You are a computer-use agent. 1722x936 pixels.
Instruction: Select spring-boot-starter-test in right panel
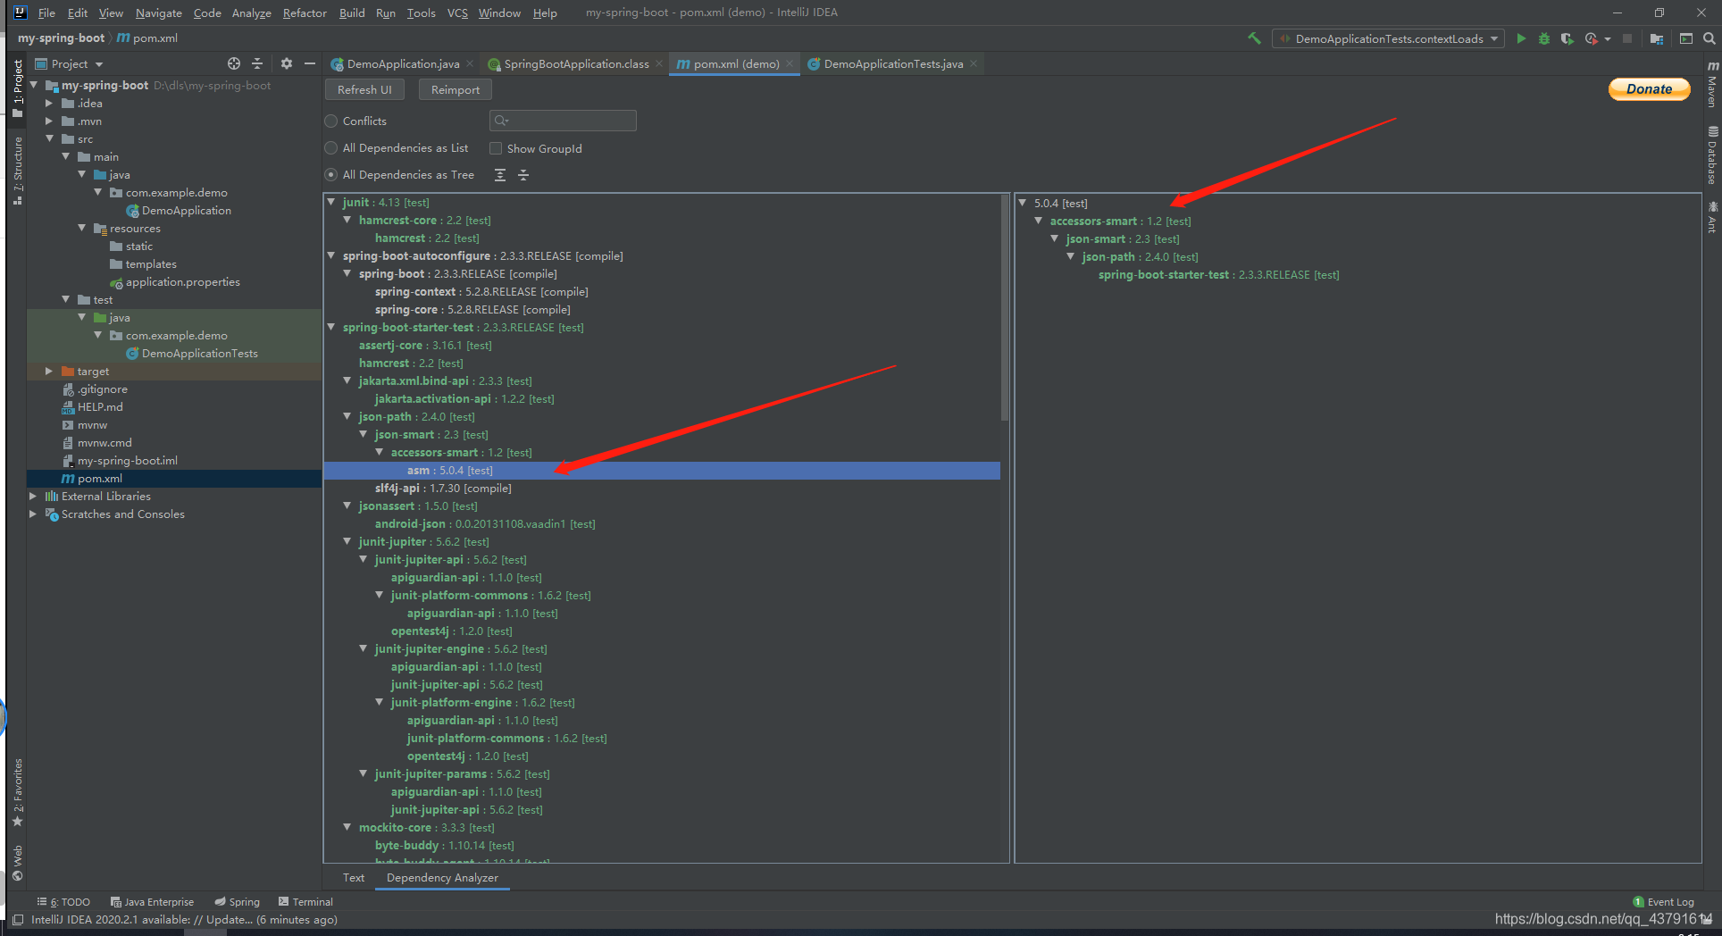click(1218, 274)
